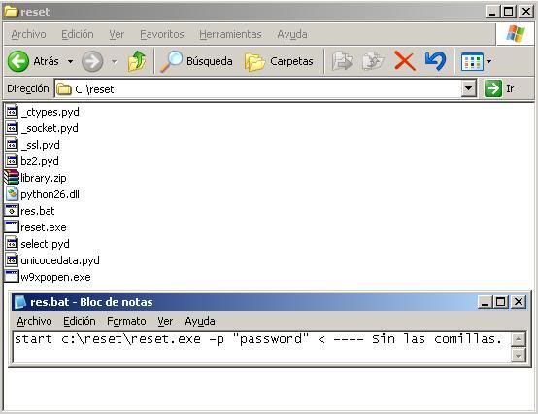Click the blue undo arrow icon

click(x=435, y=61)
